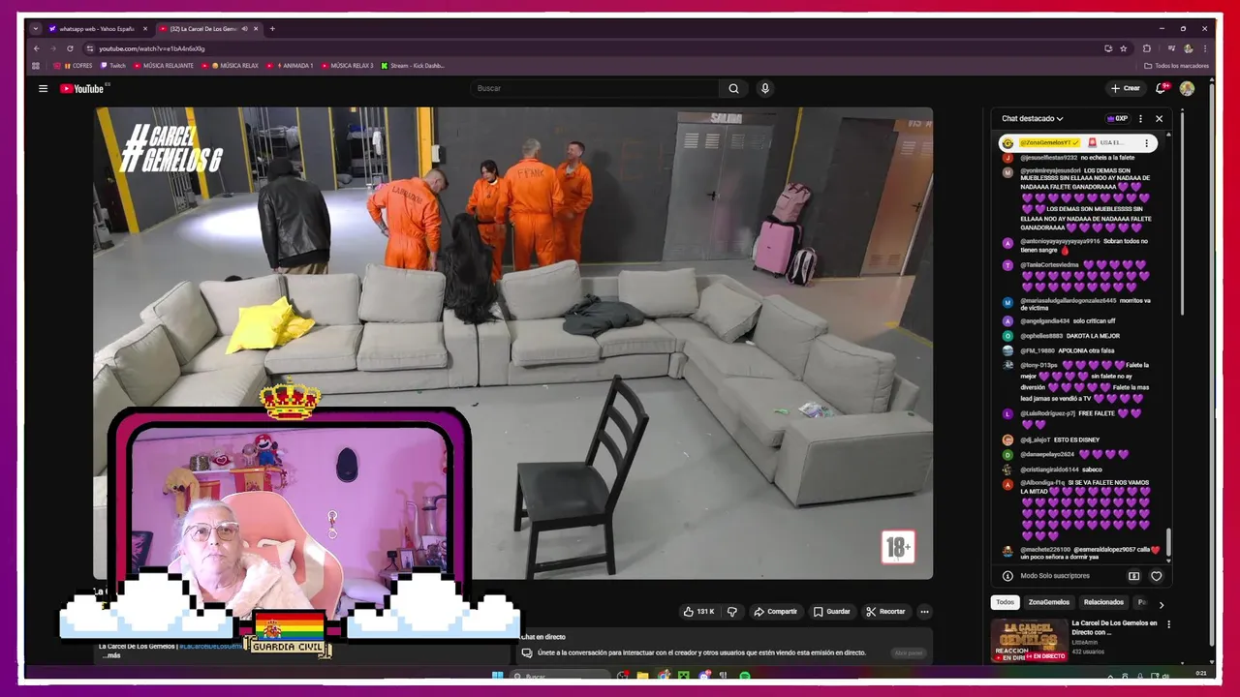Click the Crear button
The image size is (1240, 697).
pos(1126,88)
